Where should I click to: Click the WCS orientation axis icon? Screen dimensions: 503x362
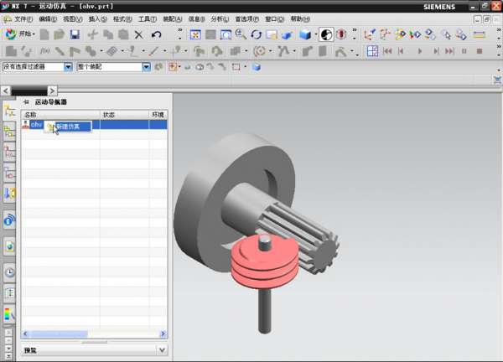coord(369,34)
